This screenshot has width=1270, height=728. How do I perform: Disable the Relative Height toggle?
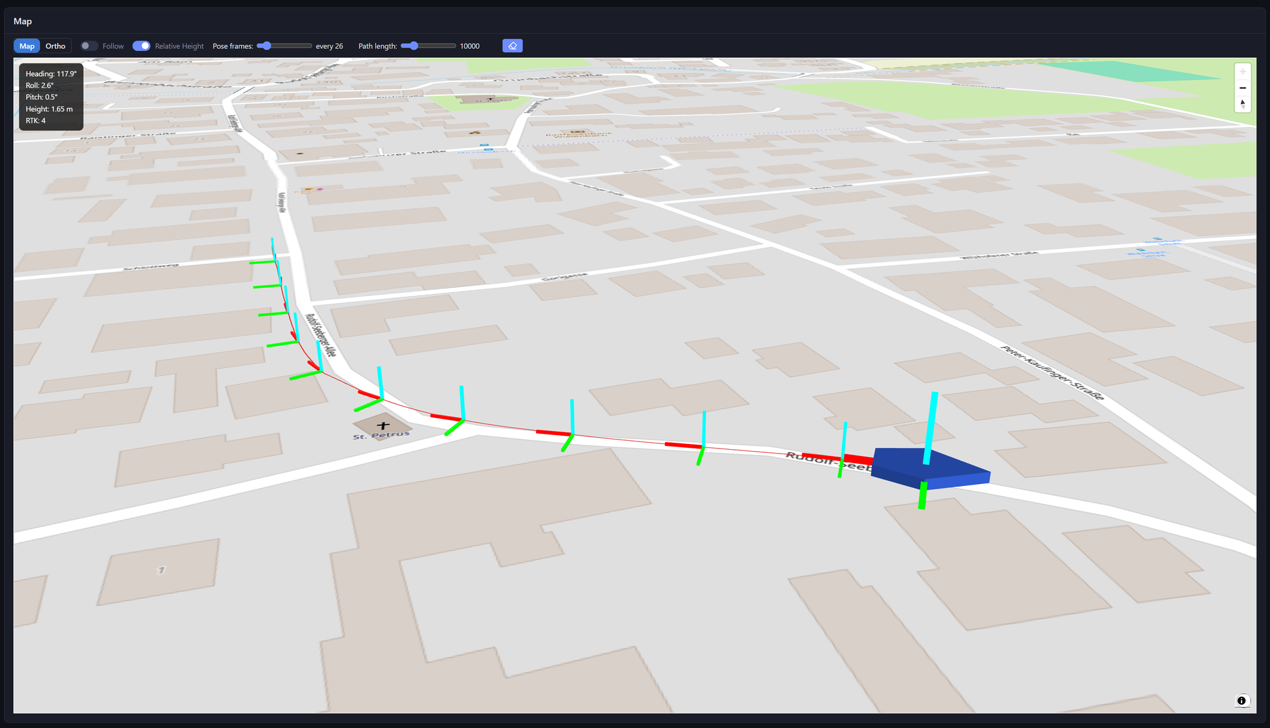tap(141, 46)
